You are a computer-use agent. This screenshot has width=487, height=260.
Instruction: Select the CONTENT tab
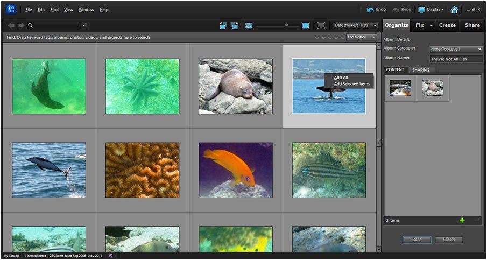point(395,70)
